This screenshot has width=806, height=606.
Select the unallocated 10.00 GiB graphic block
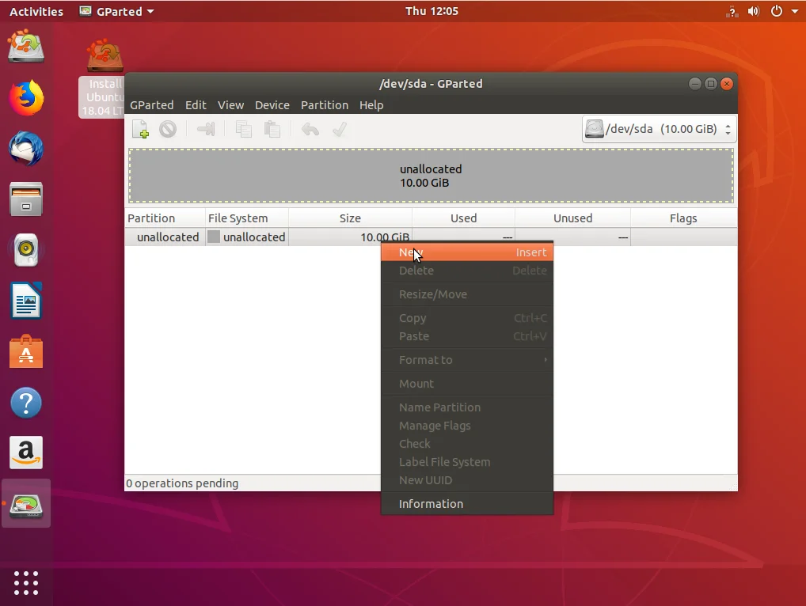coord(431,176)
